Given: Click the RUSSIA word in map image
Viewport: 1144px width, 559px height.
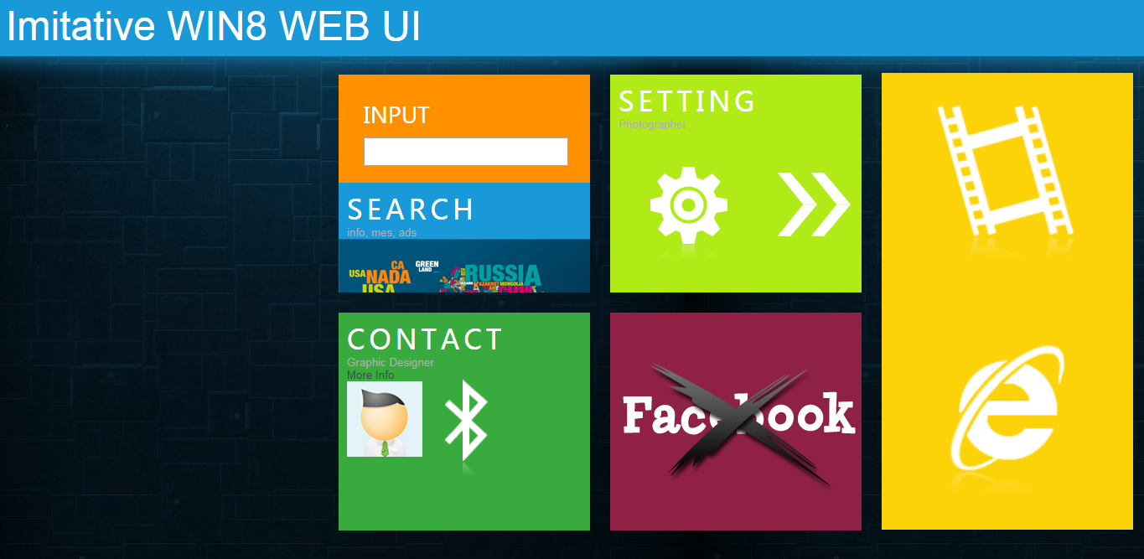Looking at the screenshot, I should click(x=503, y=274).
